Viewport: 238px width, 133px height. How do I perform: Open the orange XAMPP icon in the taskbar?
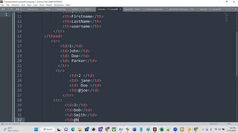tap(182, 129)
